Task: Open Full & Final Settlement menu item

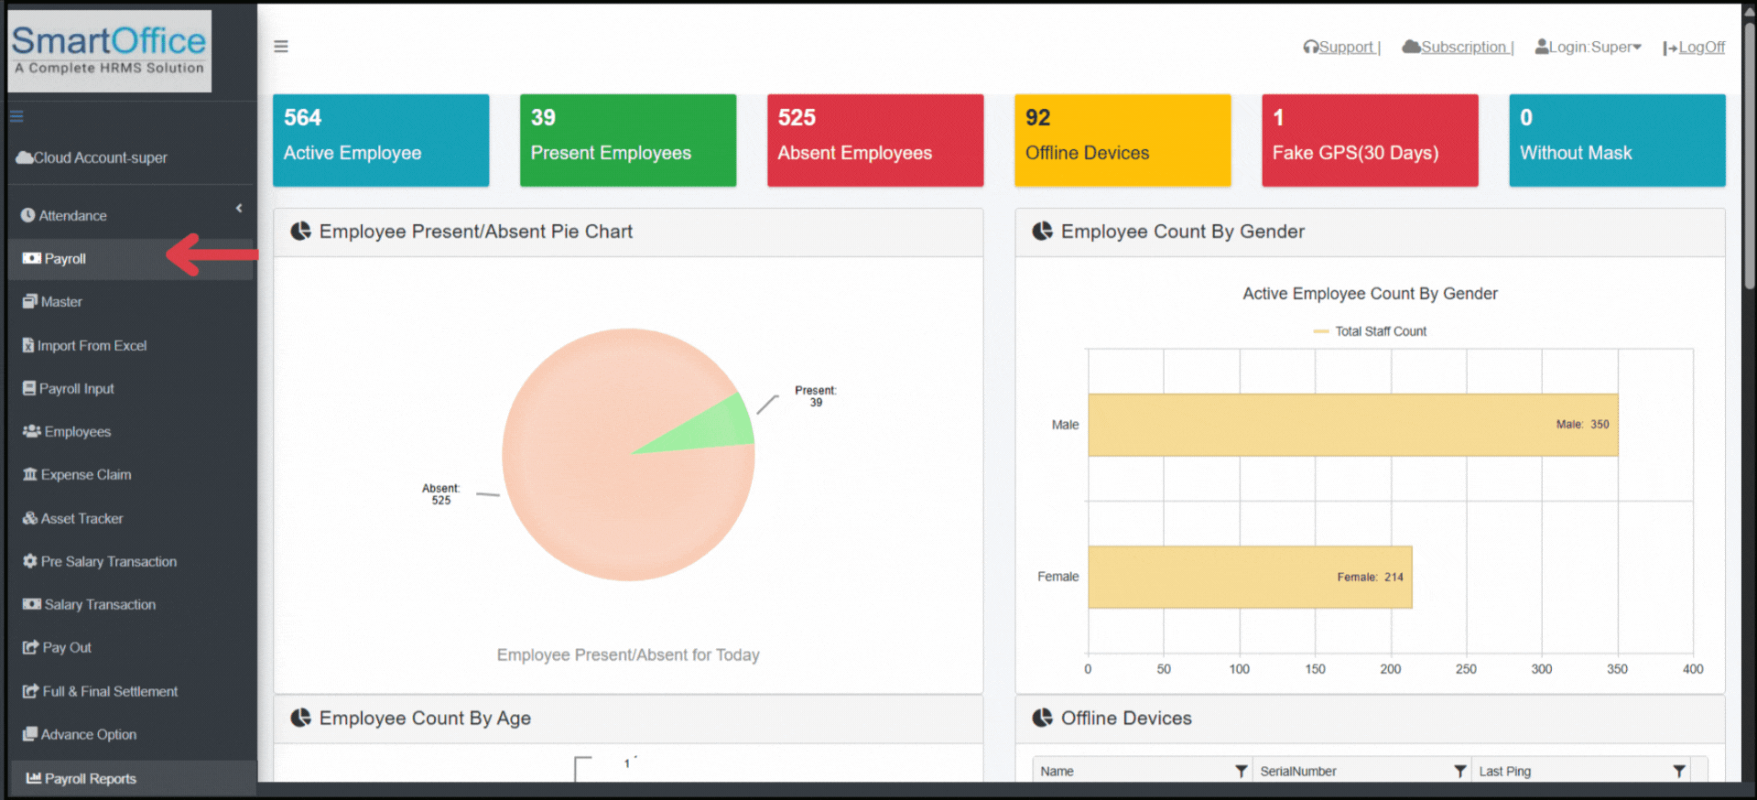Action: tap(110, 692)
